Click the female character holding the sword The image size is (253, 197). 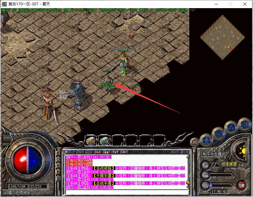pyautogui.click(x=49, y=107)
